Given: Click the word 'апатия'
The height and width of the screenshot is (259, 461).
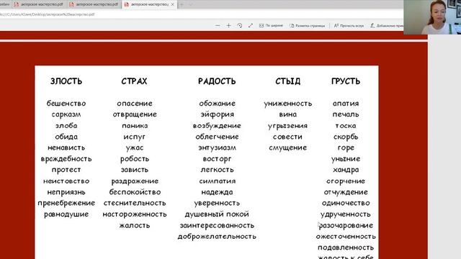Looking at the screenshot, I should (x=346, y=104).
